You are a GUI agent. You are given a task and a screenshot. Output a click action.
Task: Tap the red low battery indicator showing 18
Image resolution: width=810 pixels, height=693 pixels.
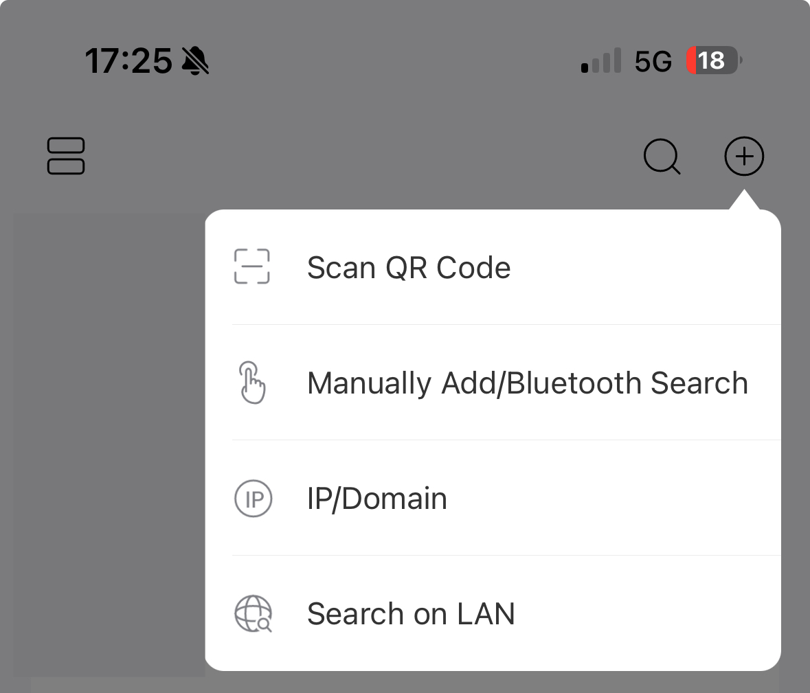tap(715, 60)
